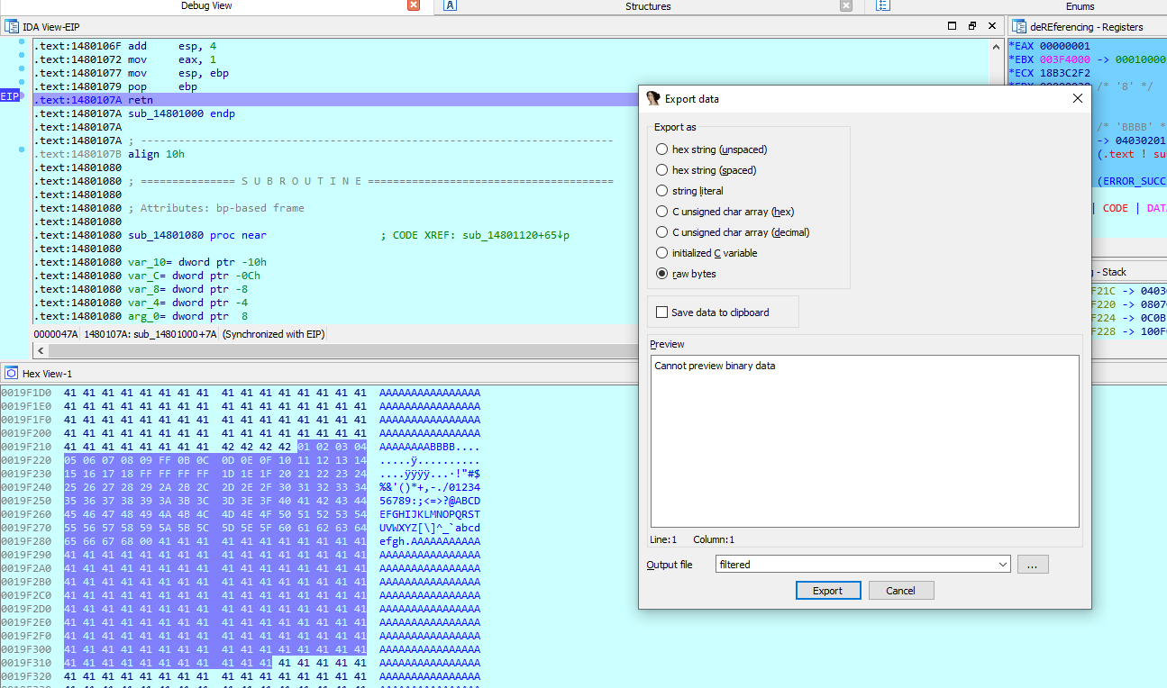Click the Cannot preview binary data text
The height and width of the screenshot is (688, 1167).
pos(715,366)
